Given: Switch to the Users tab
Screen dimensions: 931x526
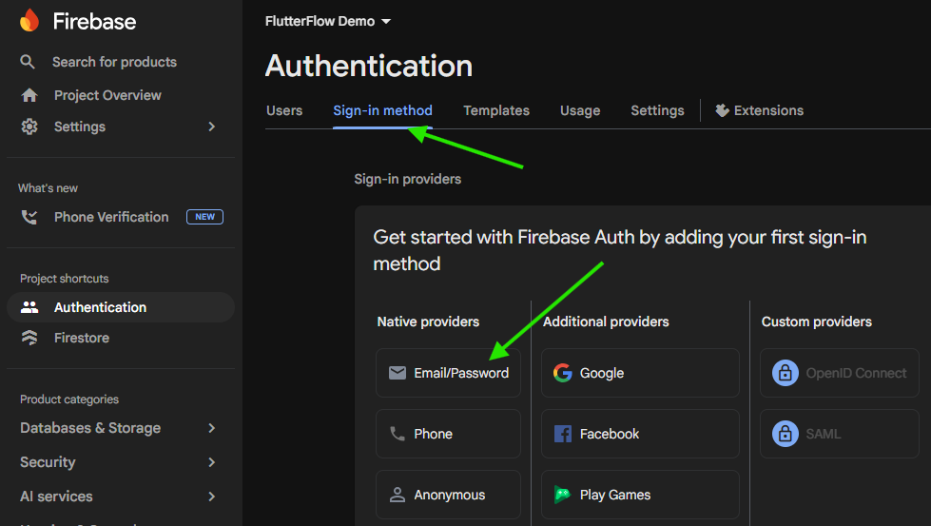Looking at the screenshot, I should [284, 110].
